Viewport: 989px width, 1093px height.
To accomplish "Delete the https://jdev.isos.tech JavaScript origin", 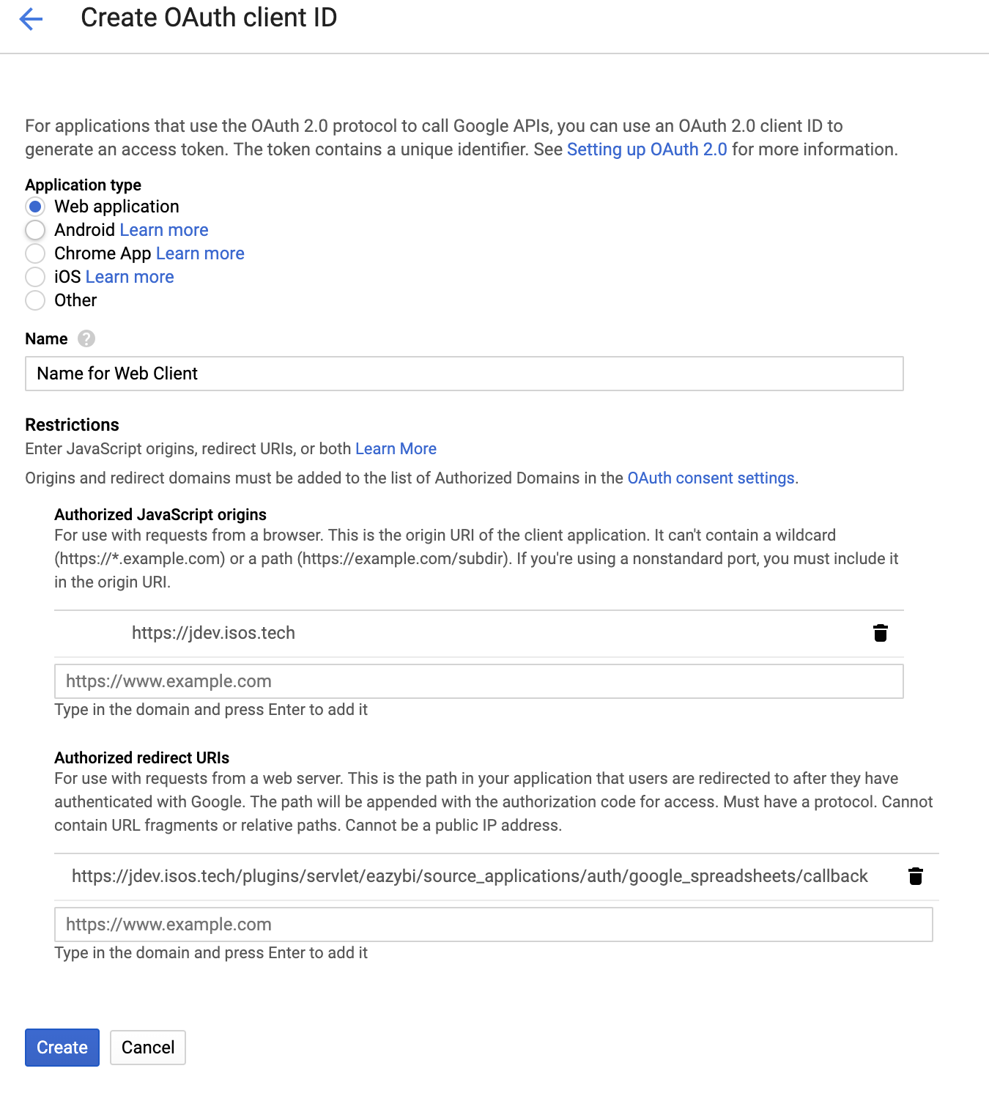I will (881, 633).
